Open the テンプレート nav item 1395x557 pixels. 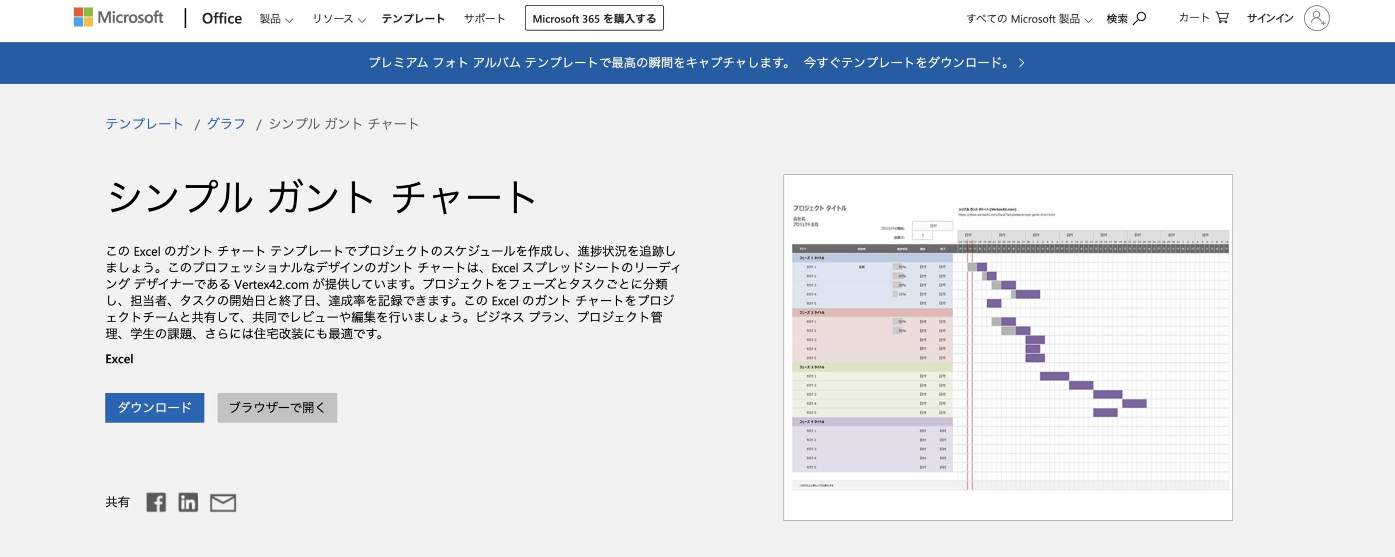413,19
